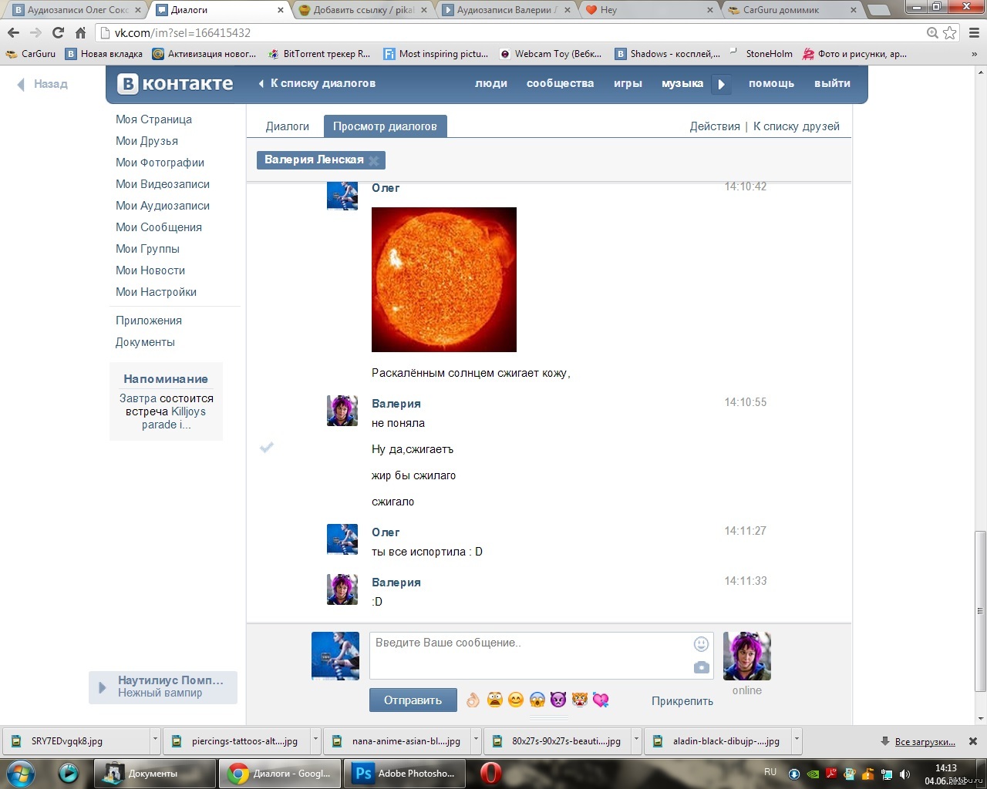Image resolution: width=987 pixels, height=789 pixels.
Task: Open Все загрузки downloads link
Action: pyautogui.click(x=925, y=741)
